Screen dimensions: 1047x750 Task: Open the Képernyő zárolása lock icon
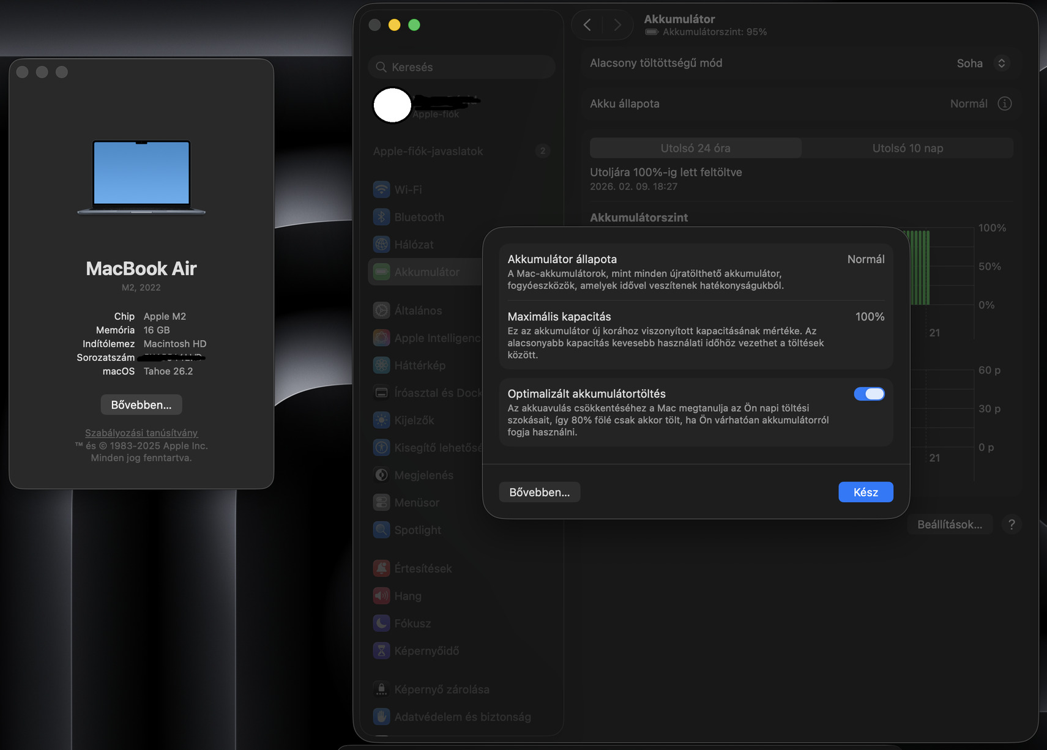(x=382, y=689)
